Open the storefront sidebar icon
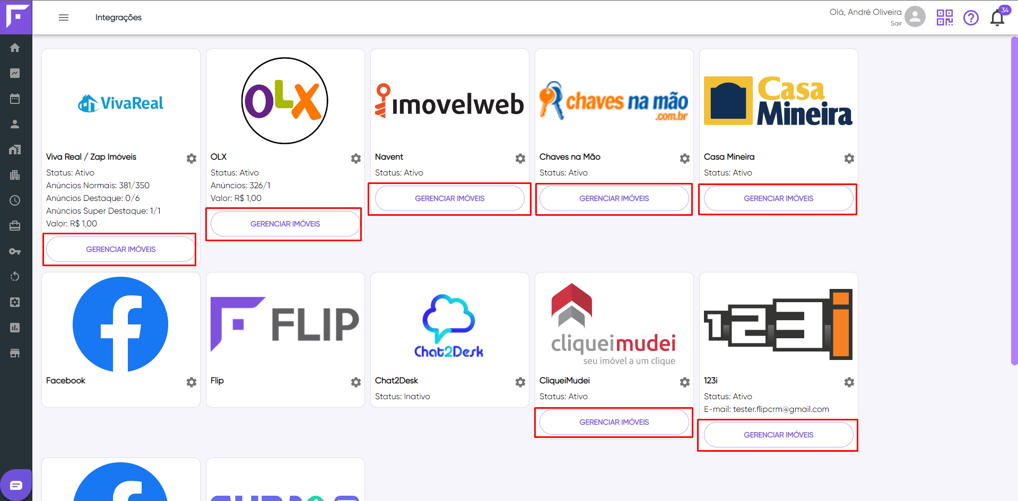The image size is (1018, 501). pyautogui.click(x=15, y=353)
